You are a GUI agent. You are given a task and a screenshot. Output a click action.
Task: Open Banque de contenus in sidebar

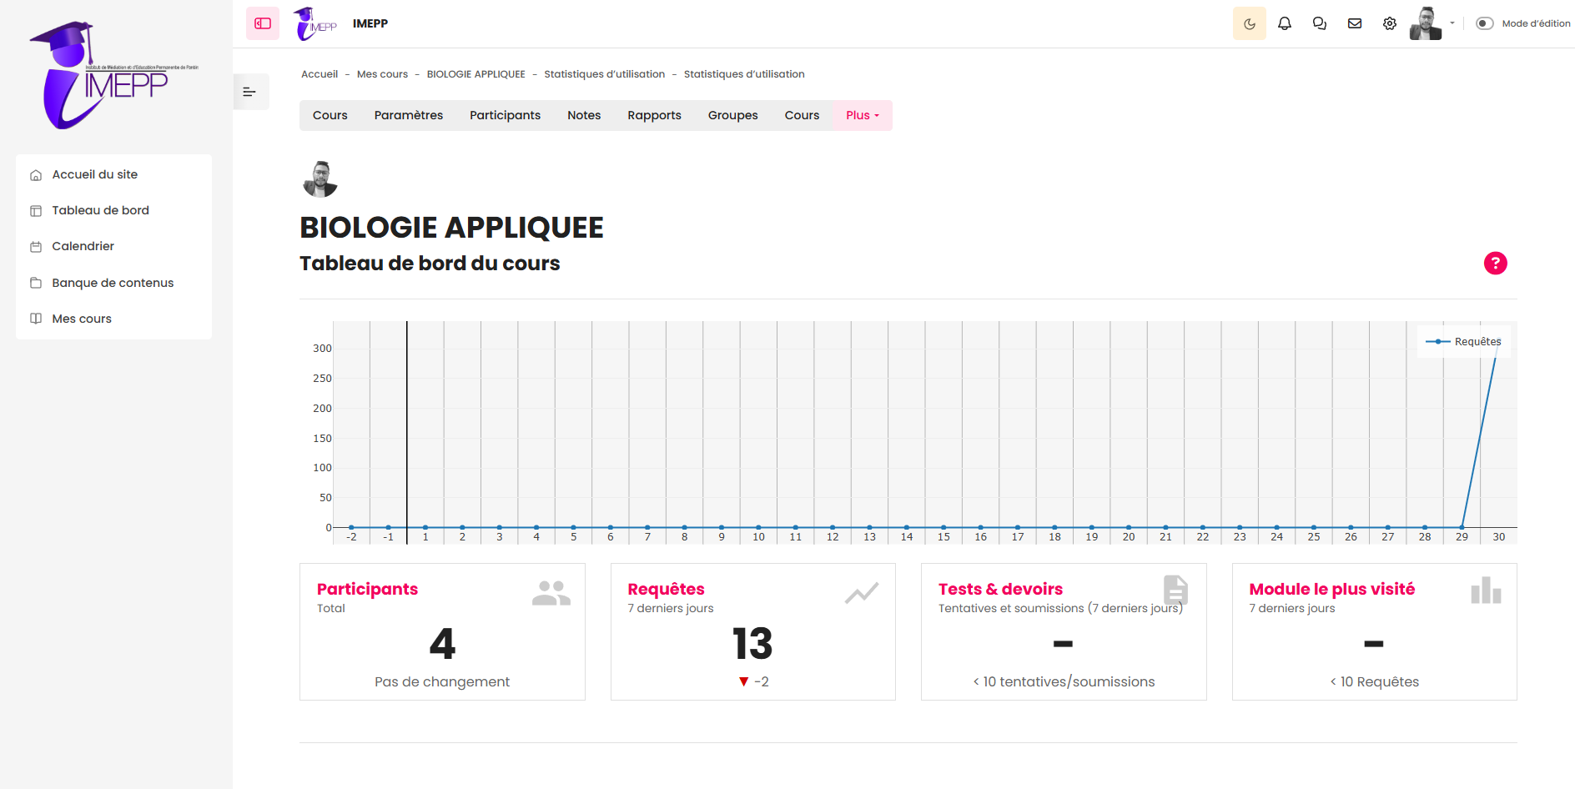(x=113, y=283)
